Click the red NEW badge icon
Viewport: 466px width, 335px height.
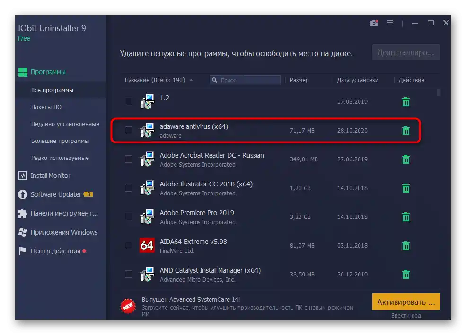click(128, 306)
